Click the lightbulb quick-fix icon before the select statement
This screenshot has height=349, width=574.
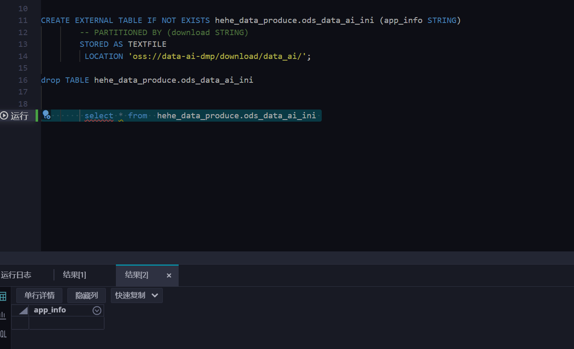click(46, 115)
